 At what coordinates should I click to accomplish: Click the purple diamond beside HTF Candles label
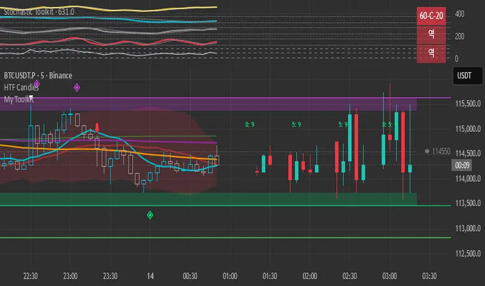(x=36, y=84)
